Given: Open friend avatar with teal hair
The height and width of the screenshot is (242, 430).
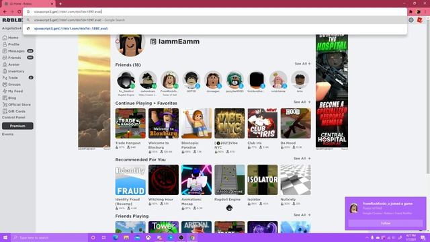Looking at the screenshot, I should [x=234, y=80].
